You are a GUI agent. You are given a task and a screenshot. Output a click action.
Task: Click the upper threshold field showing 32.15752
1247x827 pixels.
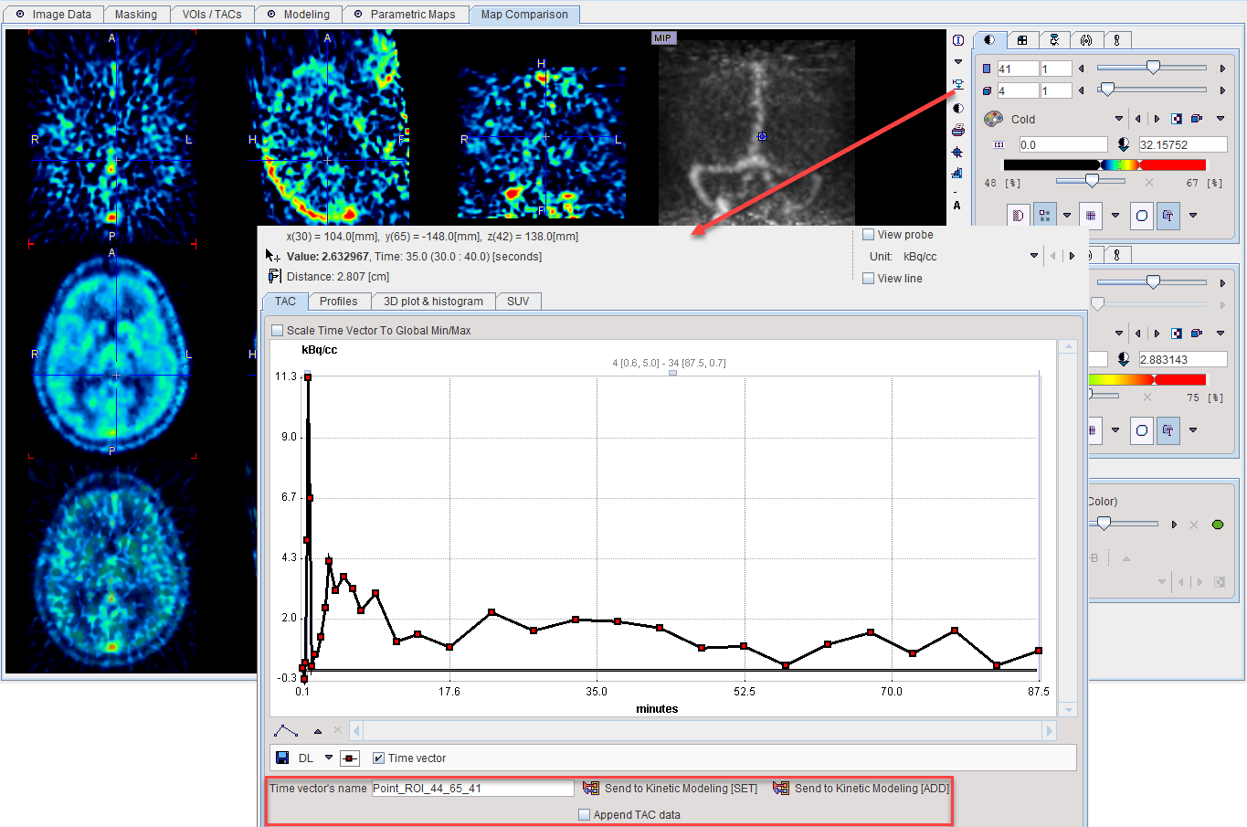[x=1183, y=144]
